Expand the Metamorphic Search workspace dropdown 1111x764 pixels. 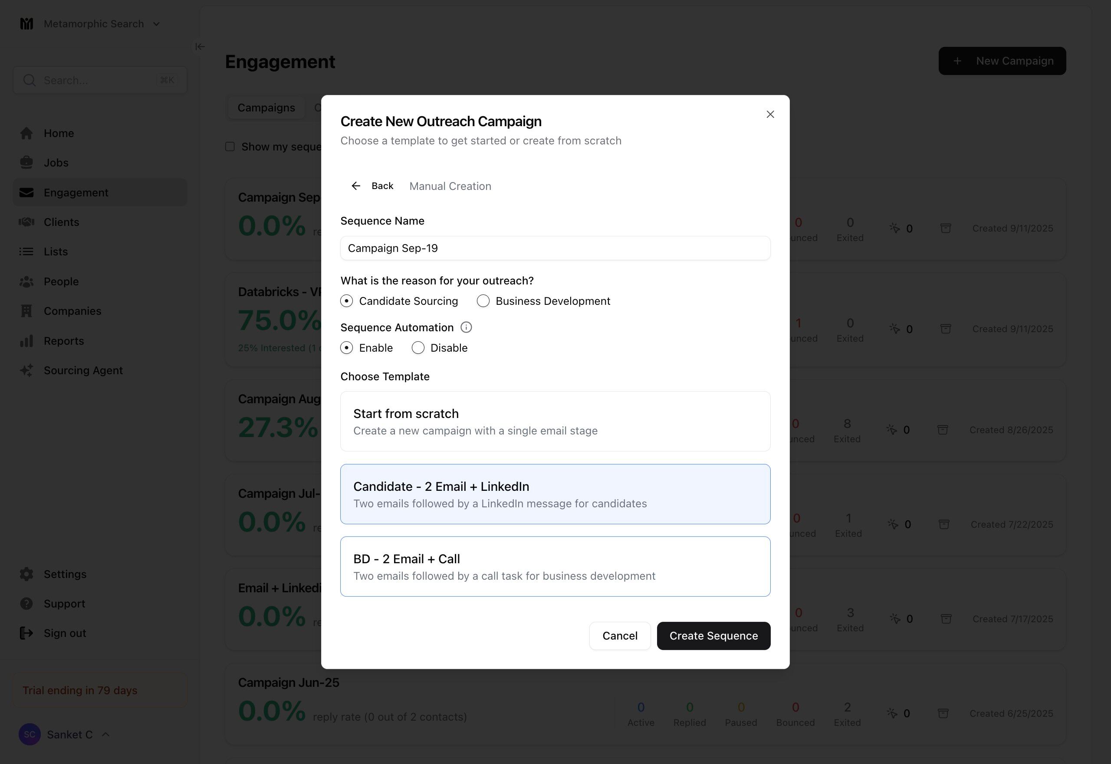[x=156, y=24]
